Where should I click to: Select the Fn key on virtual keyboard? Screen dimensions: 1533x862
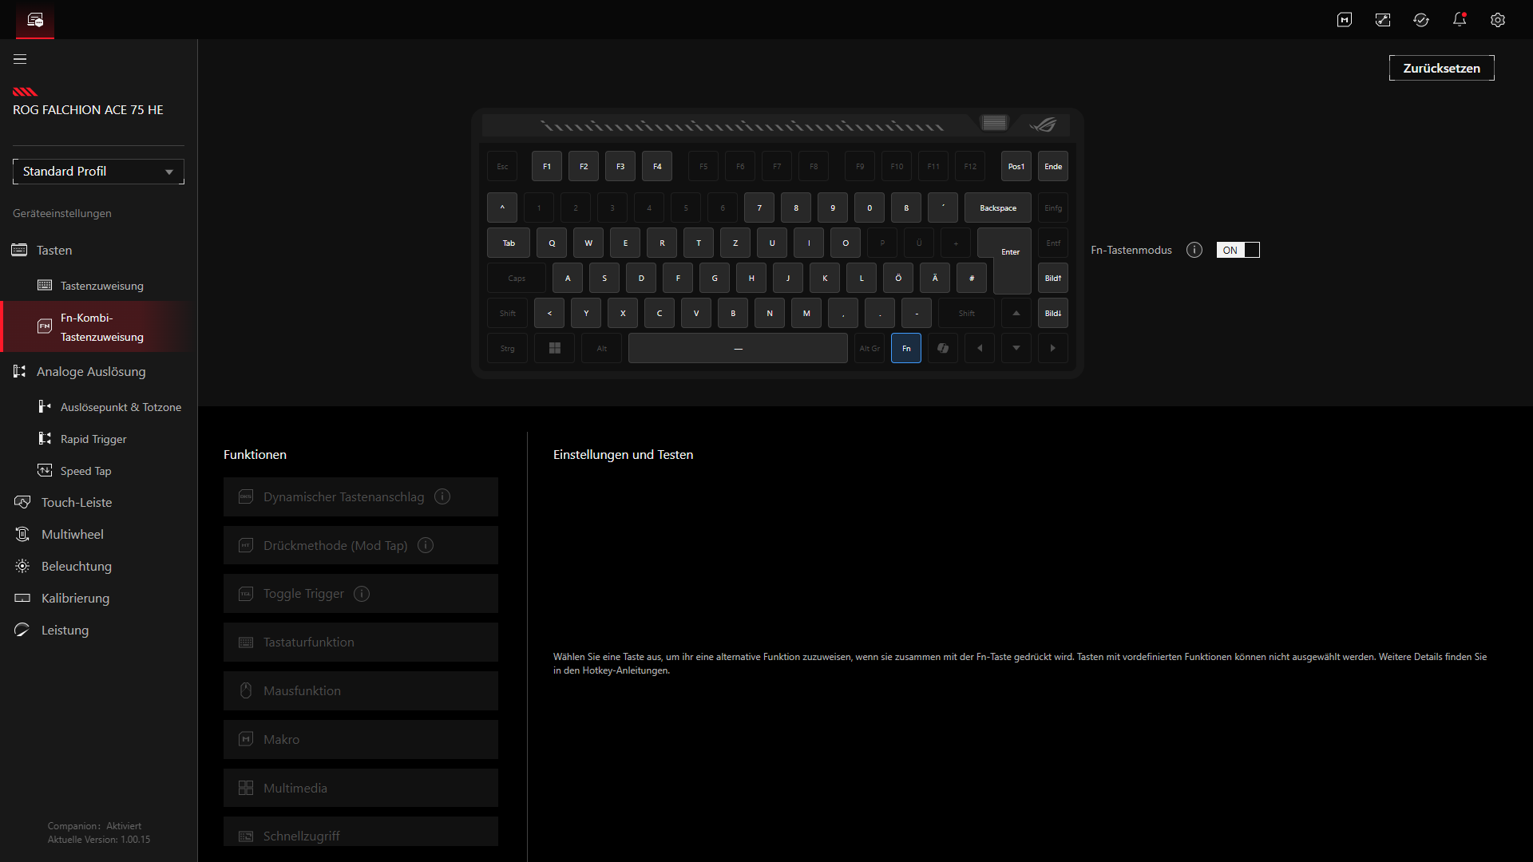[905, 349]
